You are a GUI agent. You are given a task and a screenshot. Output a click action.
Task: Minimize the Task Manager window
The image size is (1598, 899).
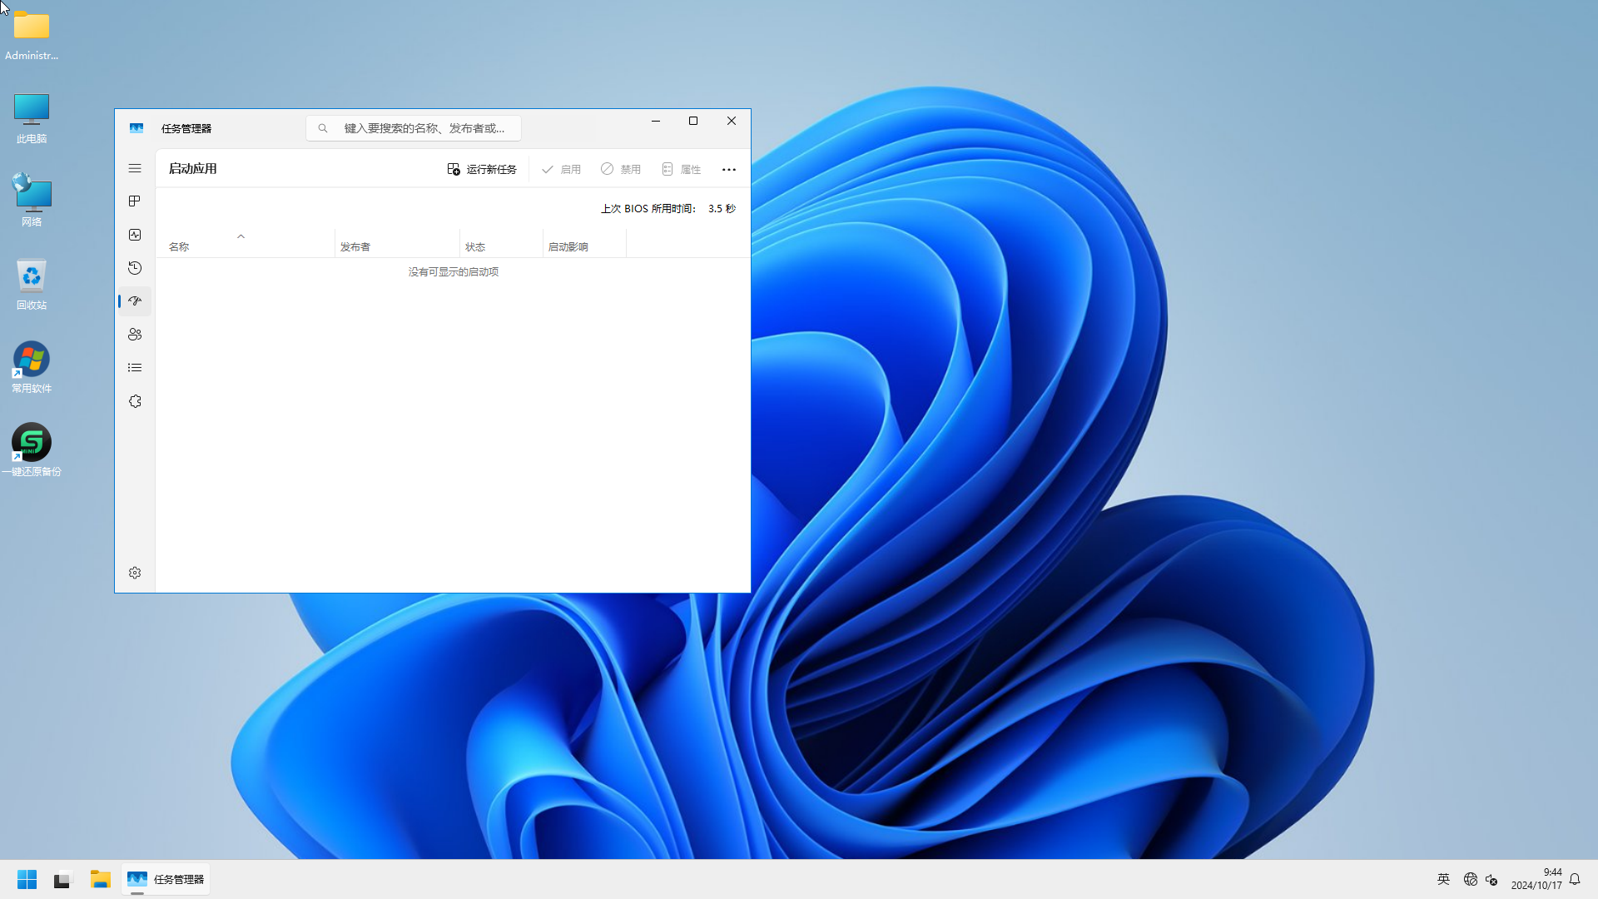(656, 121)
